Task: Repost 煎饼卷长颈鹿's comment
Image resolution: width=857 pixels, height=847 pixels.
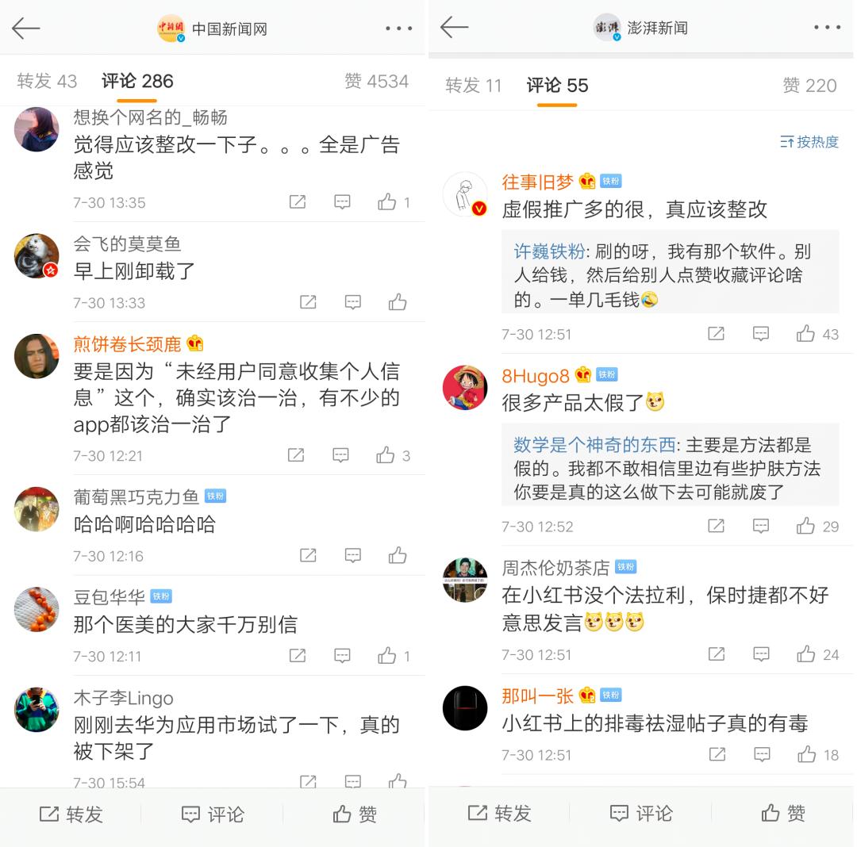Action: tap(296, 455)
